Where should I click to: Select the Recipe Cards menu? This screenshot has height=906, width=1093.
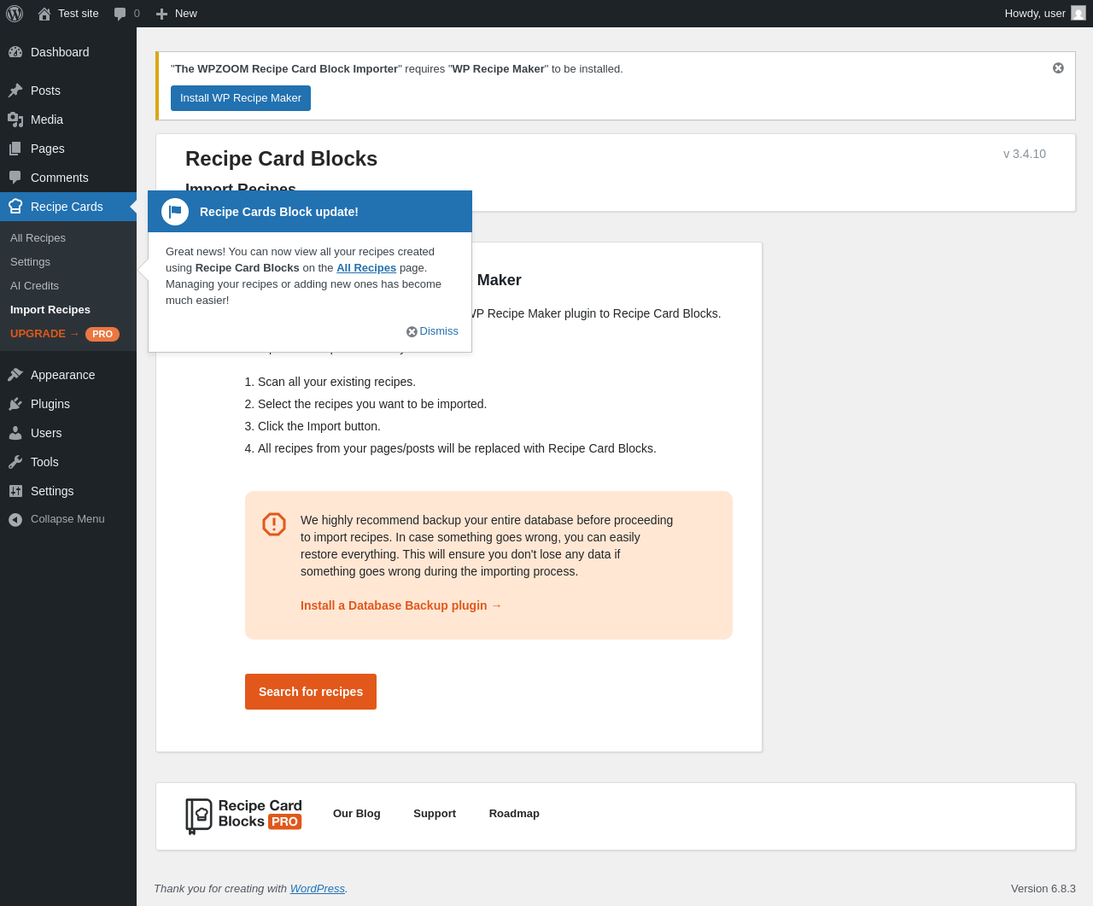pyautogui.click(x=68, y=207)
